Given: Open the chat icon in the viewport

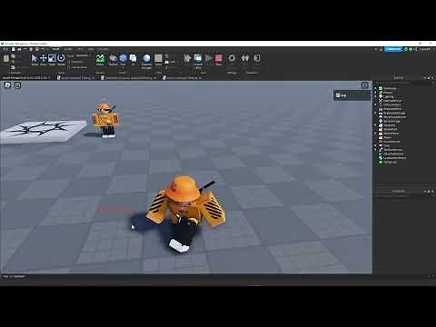Looking at the screenshot, I should (17, 85).
